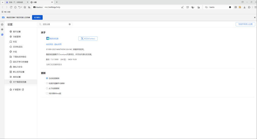This screenshot has width=257, height=139.
Task: Enable 同时更新Beta版 checkbox
Action: coord(47,93)
